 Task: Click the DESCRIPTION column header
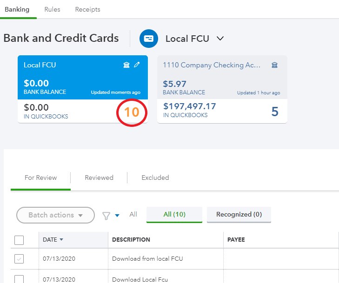pos(131,240)
